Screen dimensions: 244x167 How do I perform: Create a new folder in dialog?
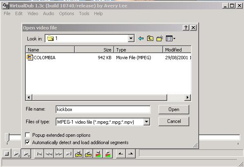[x=160, y=38]
